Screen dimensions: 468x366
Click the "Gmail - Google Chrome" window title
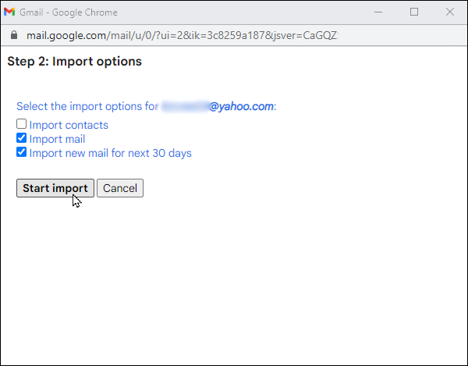pos(75,12)
